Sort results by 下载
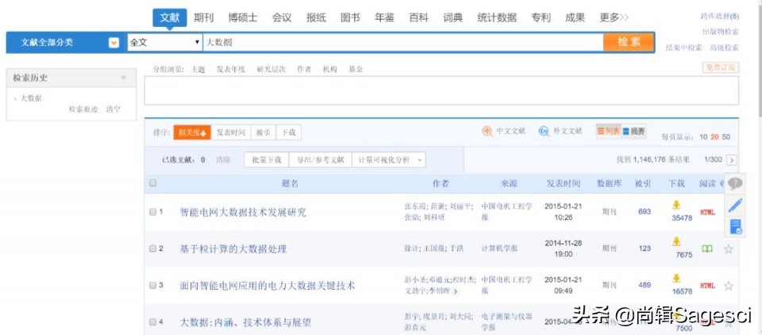Image resolution: width=762 pixels, height=335 pixels. 289,133
